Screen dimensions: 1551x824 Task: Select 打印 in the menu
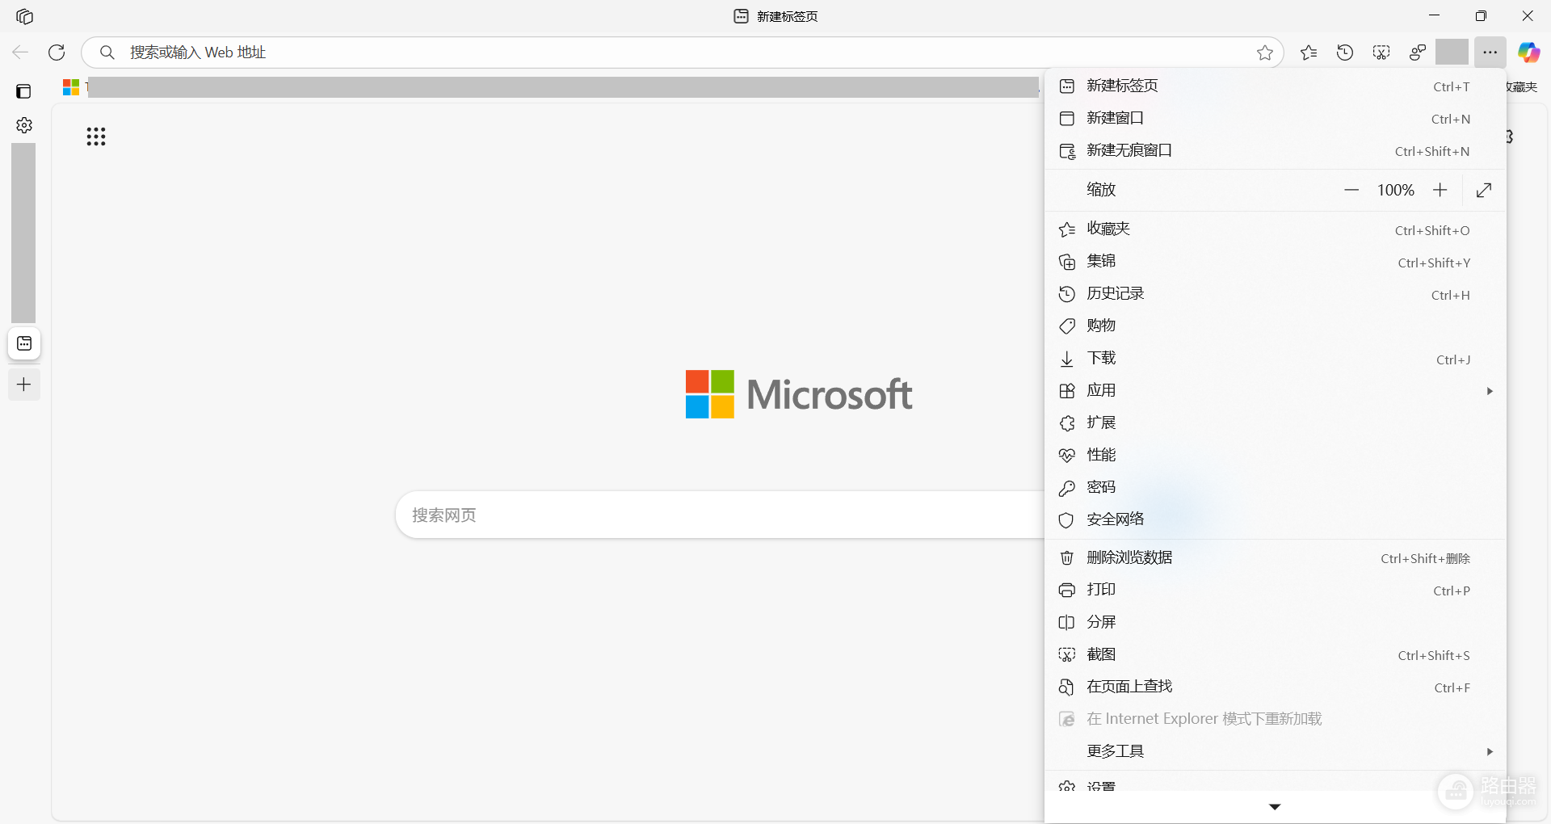coord(1276,590)
